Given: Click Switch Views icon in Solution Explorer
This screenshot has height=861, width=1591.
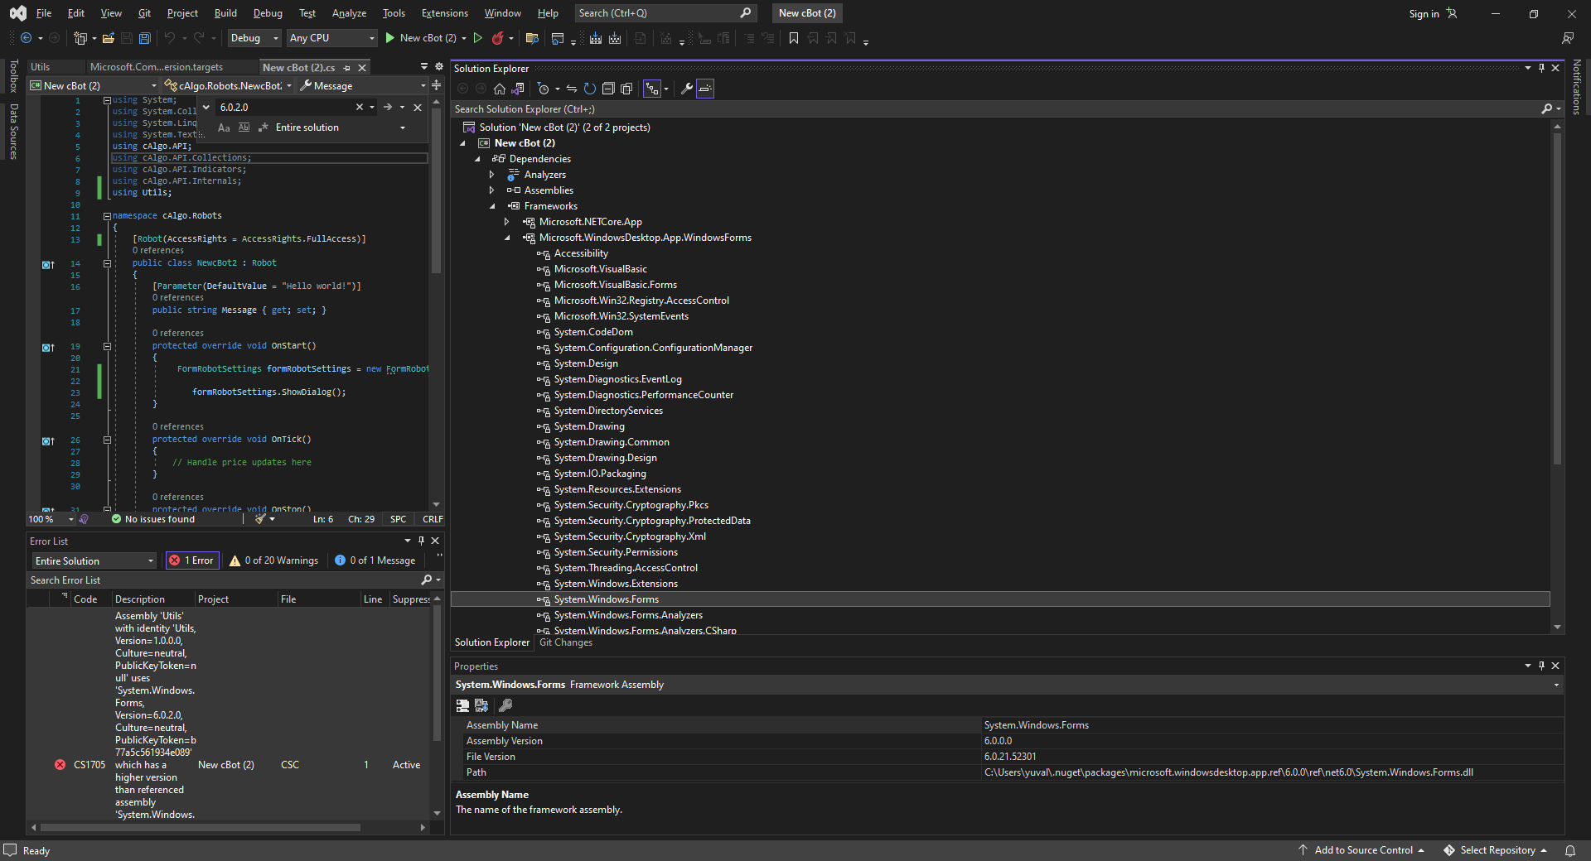Looking at the screenshot, I should (518, 89).
